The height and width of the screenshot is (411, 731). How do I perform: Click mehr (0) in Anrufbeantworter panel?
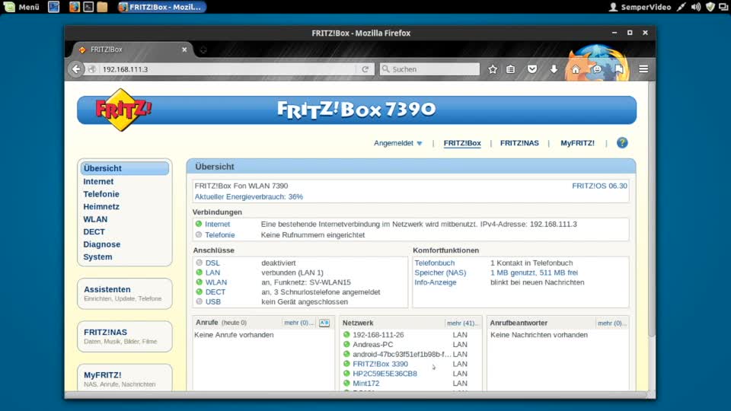tap(611, 323)
